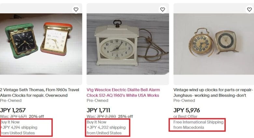254x138 pixels.
Task: Click "Free International Shipping" label
Action: 198,122
